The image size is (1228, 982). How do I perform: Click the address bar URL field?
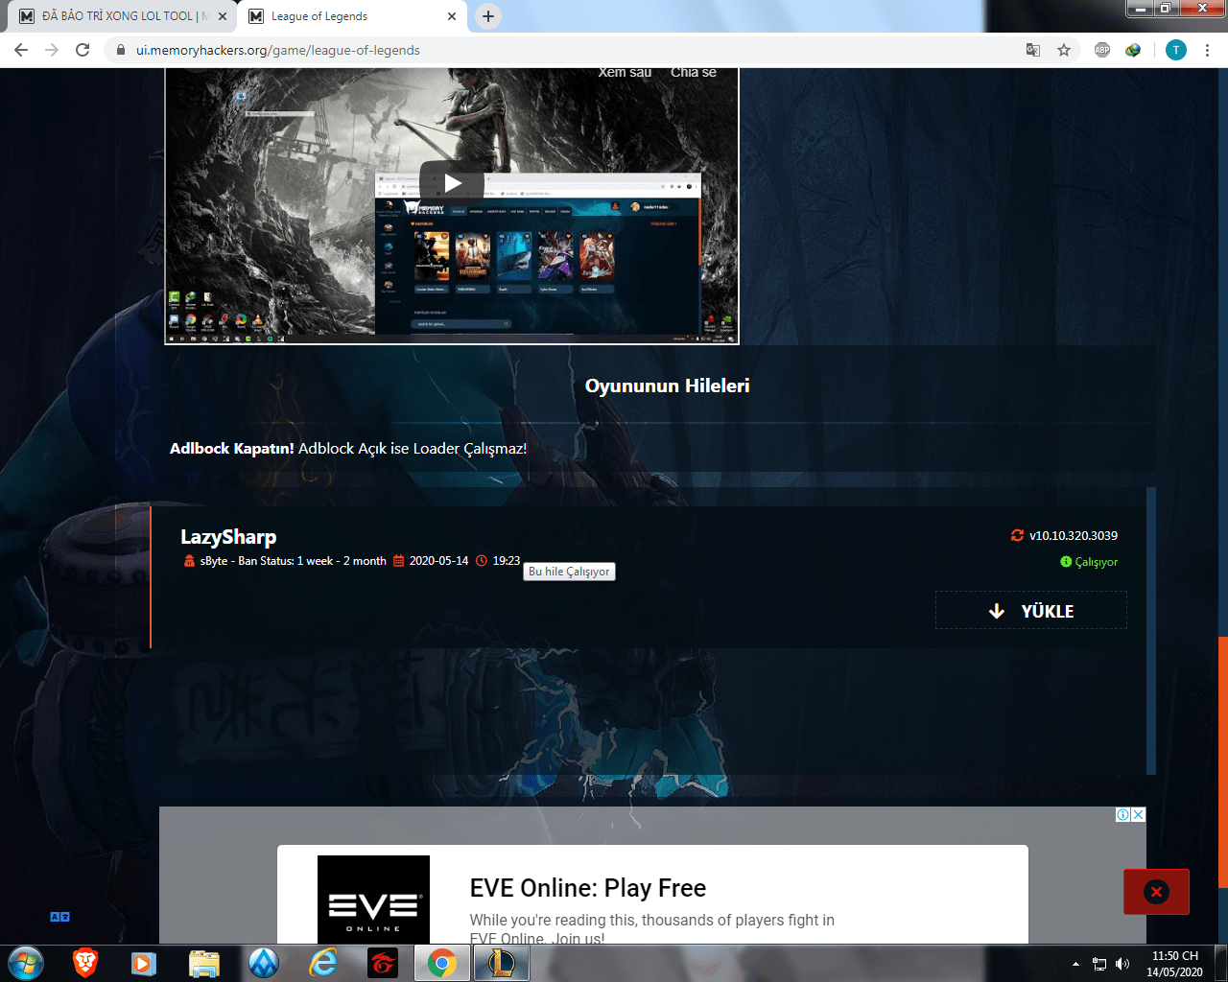click(x=576, y=50)
